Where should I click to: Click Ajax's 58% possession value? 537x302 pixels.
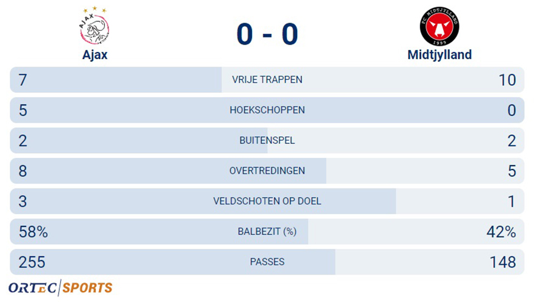(33, 232)
